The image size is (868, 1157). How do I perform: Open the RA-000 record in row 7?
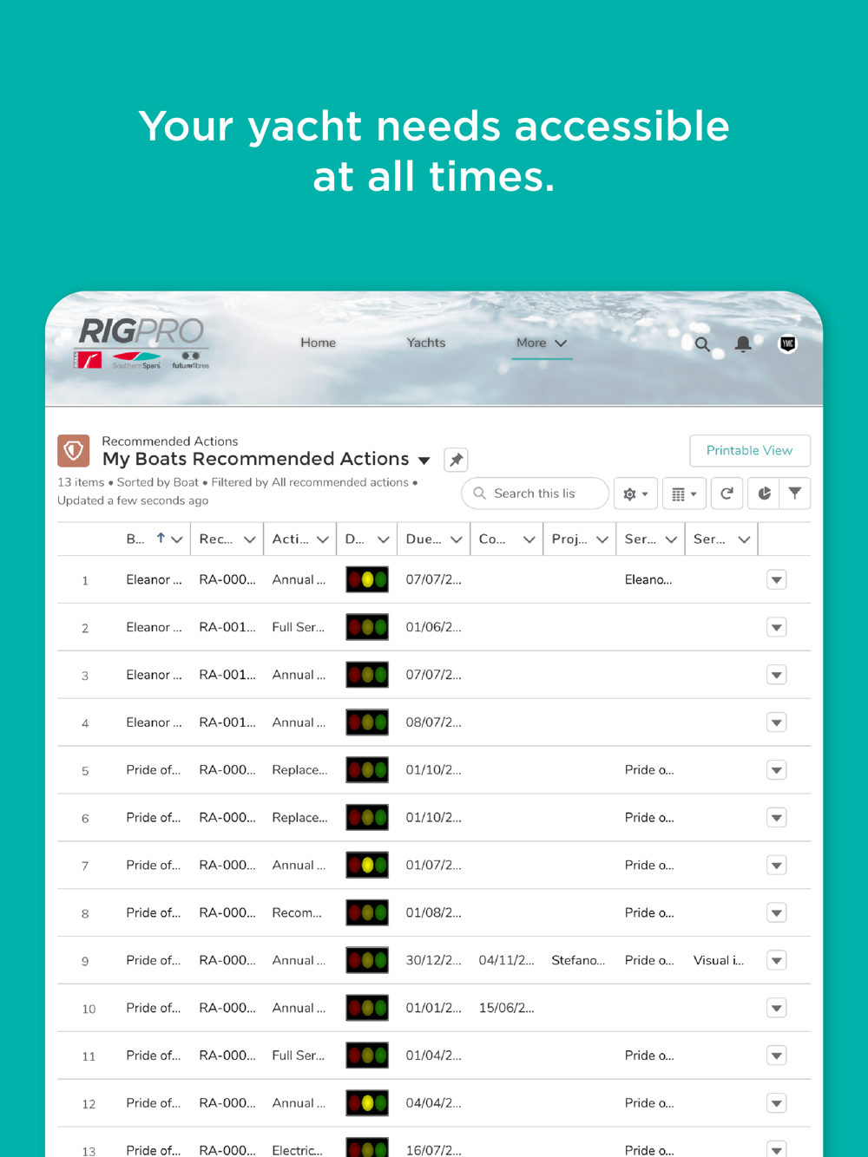click(x=227, y=865)
